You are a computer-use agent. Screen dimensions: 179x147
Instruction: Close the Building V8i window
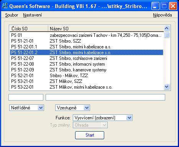click(173, 6)
